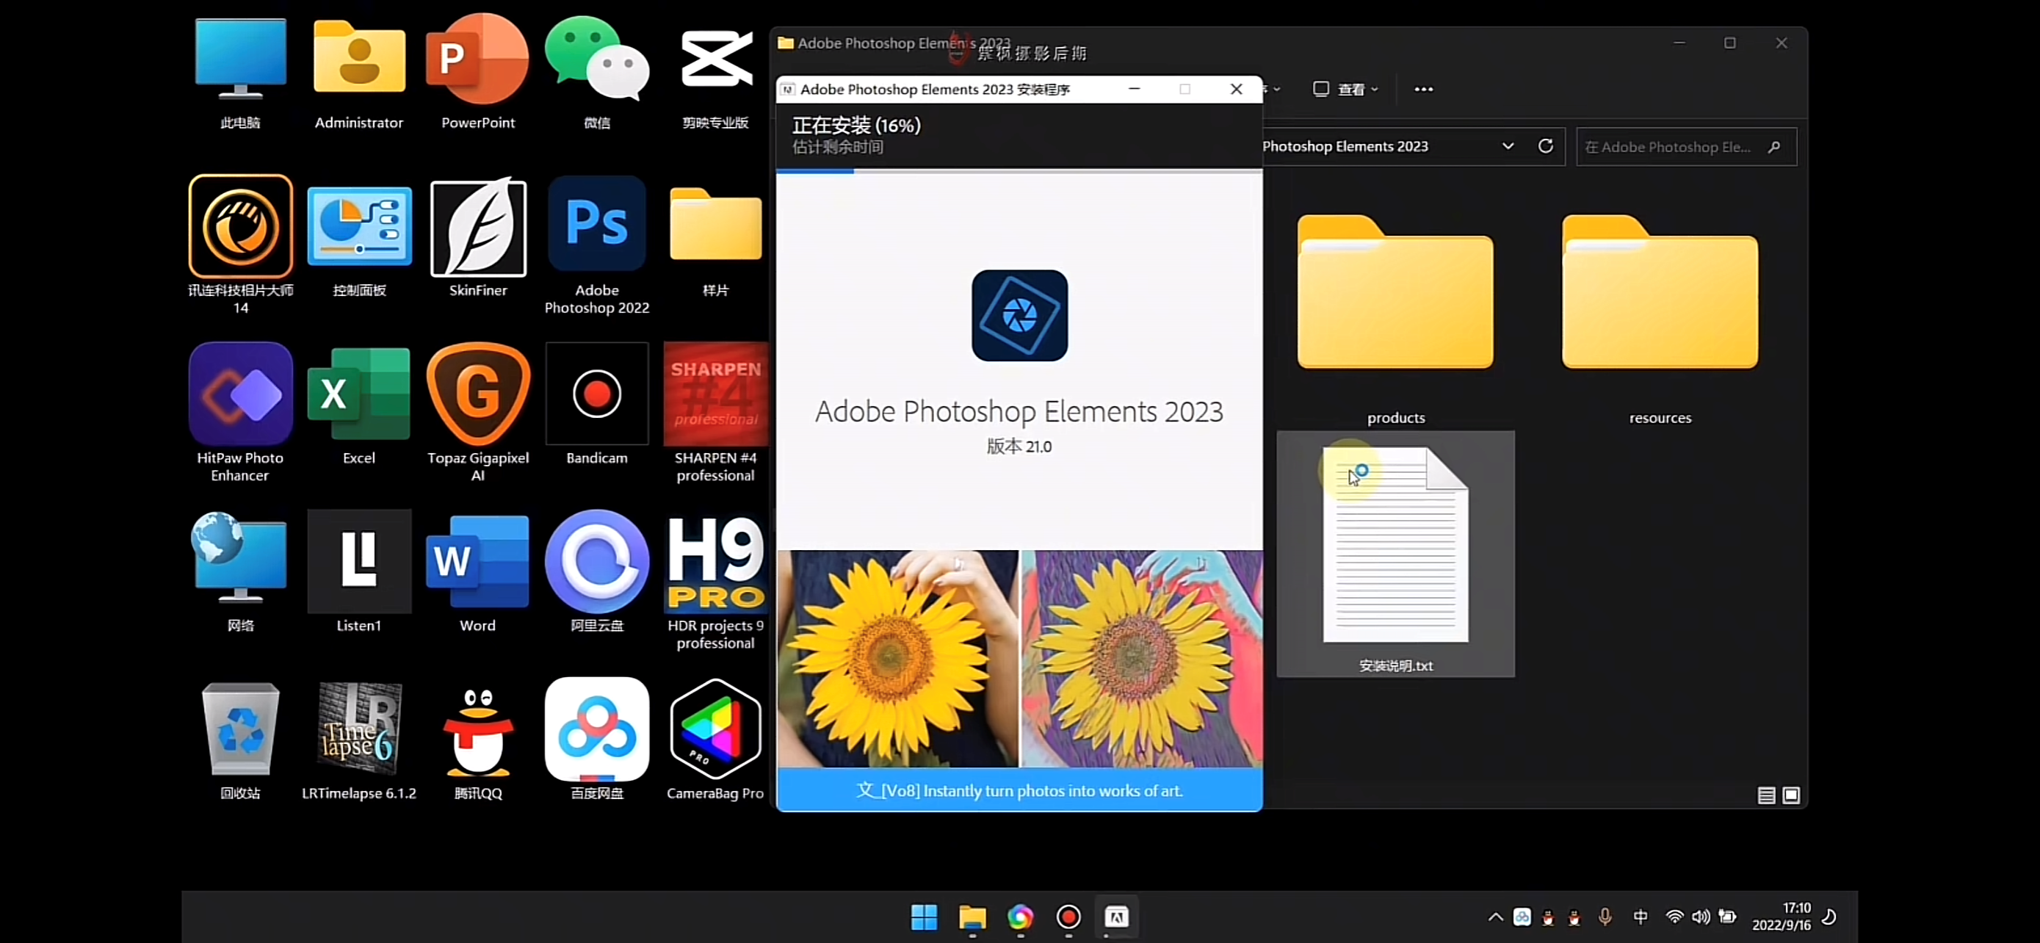Open 讯连科技相片大师 14 icon
The image size is (2040, 943).
240,244
